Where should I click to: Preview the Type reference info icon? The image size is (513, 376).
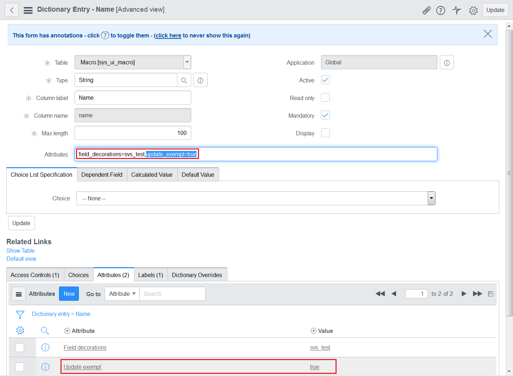point(200,80)
